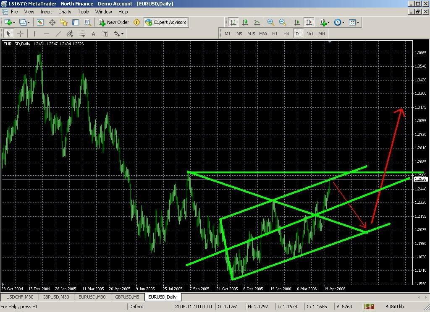Select the Horizontal Line drawing tool
The height and width of the screenshot is (312, 430).
point(46,34)
